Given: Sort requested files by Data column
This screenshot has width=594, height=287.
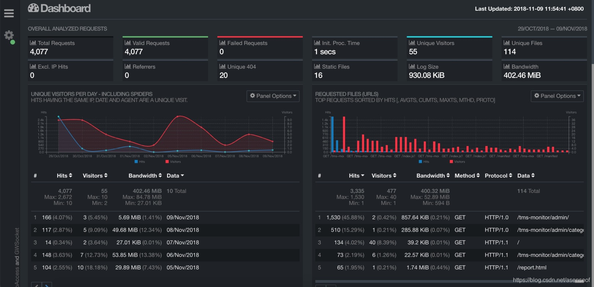Looking at the screenshot, I should click(526, 176).
